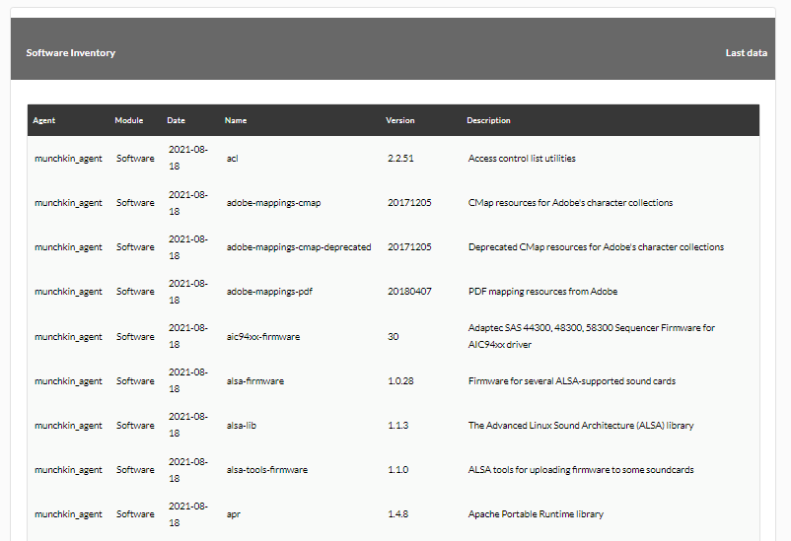This screenshot has height=541, width=791.
Task: Click the Apache Portable Runtime library description
Action: 536,514
